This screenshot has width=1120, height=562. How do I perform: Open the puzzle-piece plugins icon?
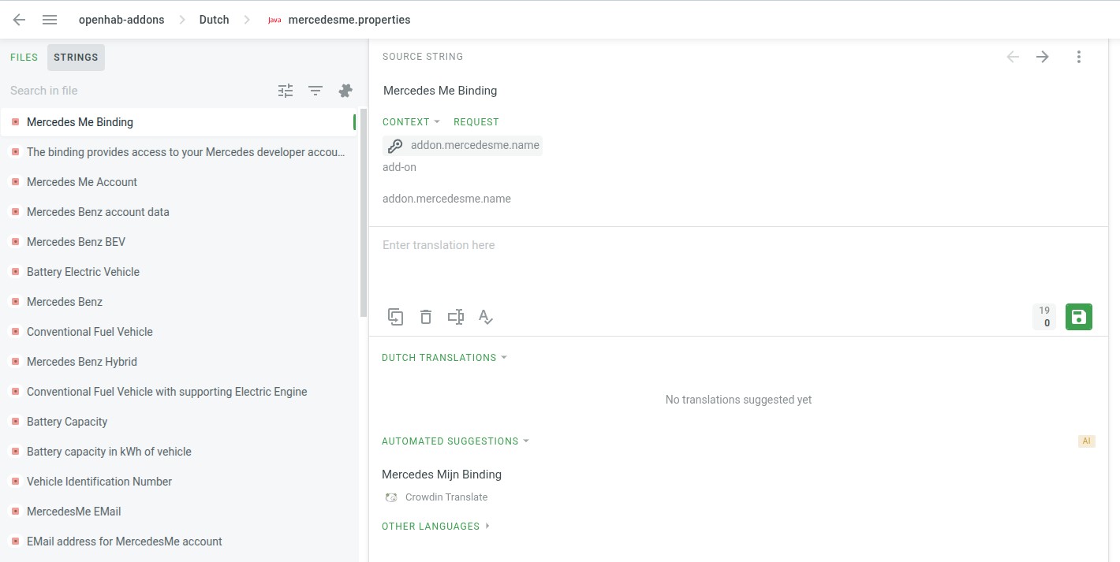(345, 91)
